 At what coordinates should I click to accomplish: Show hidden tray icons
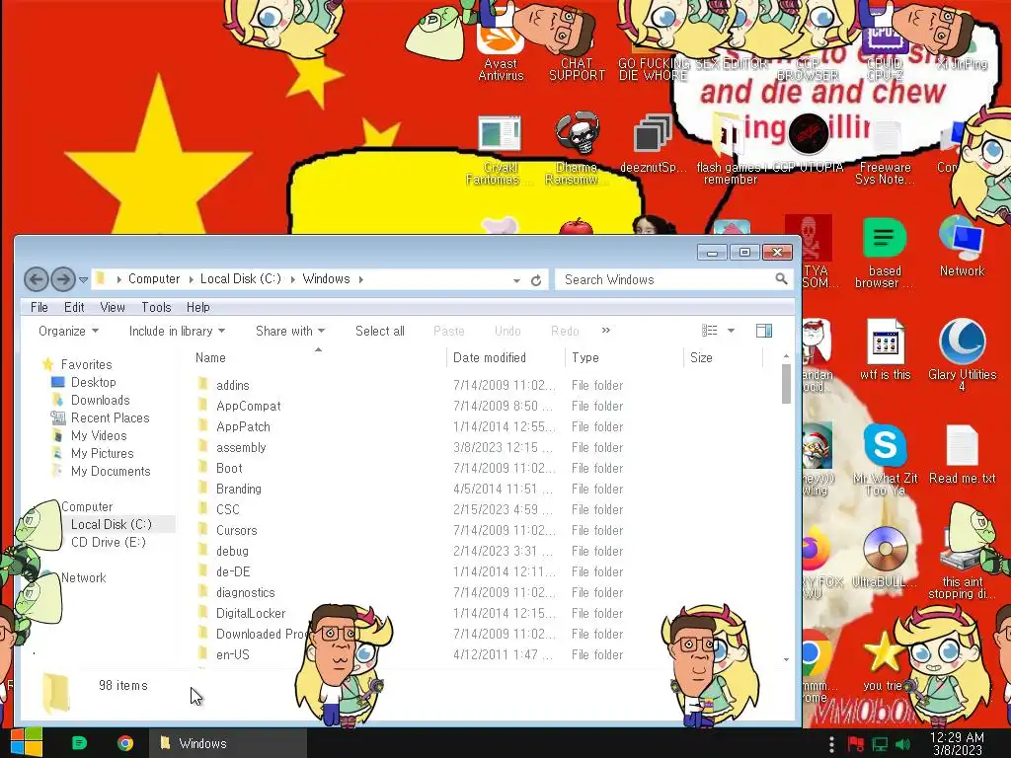click(x=831, y=744)
